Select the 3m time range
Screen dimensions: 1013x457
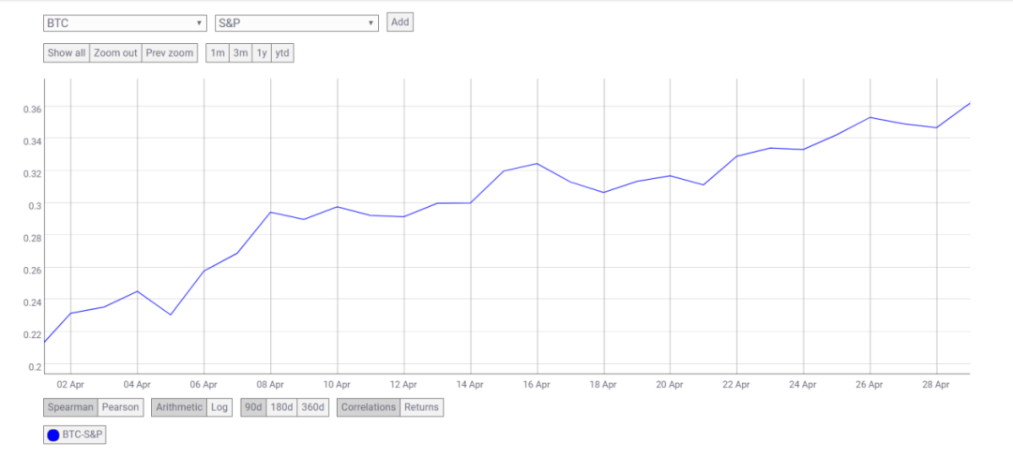pyautogui.click(x=241, y=53)
